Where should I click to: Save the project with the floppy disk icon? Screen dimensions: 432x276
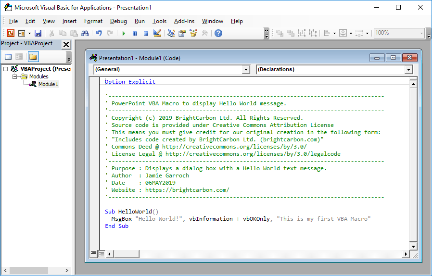pos(38,33)
